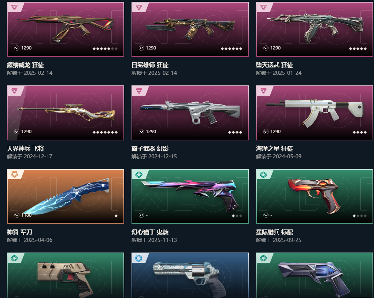Click the 堕天遗武 狂徒 name label
374x298 pixels.
click(274, 65)
